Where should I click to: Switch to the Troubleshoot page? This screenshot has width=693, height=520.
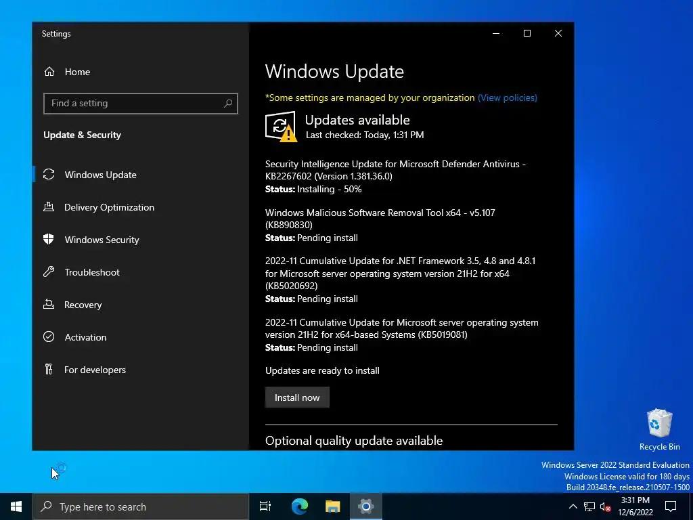(141, 272)
